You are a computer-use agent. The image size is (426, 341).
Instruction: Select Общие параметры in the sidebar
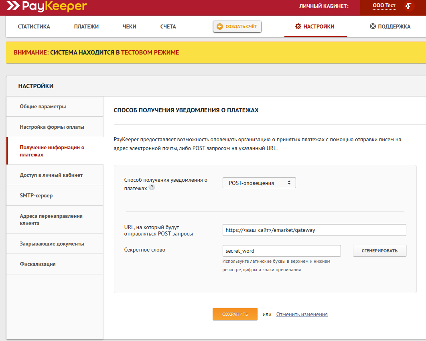click(43, 106)
